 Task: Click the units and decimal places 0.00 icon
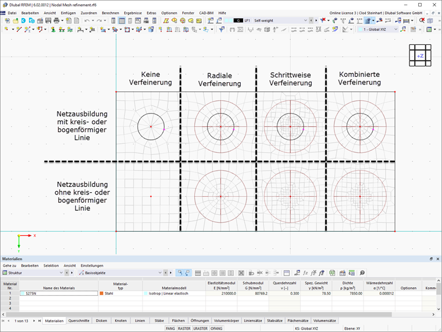pyautogui.click(x=351, y=273)
